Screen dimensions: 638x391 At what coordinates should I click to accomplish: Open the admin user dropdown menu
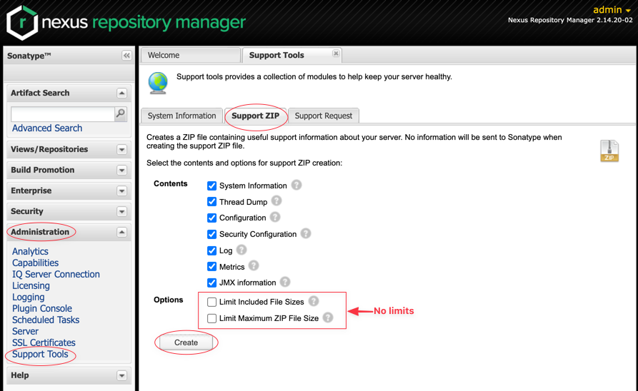point(612,10)
